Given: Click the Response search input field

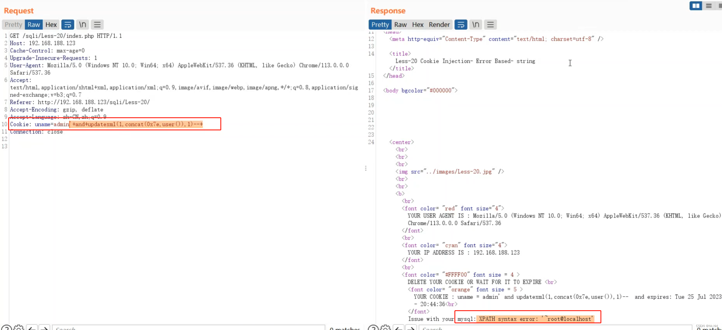Looking at the screenshot, I should (x=555, y=328).
